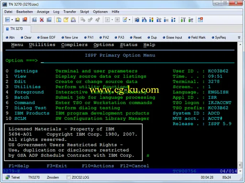This screenshot has width=245, height=183.
Task: Click the rightmost window layout toolbar icon
Action: (x=200, y=20)
